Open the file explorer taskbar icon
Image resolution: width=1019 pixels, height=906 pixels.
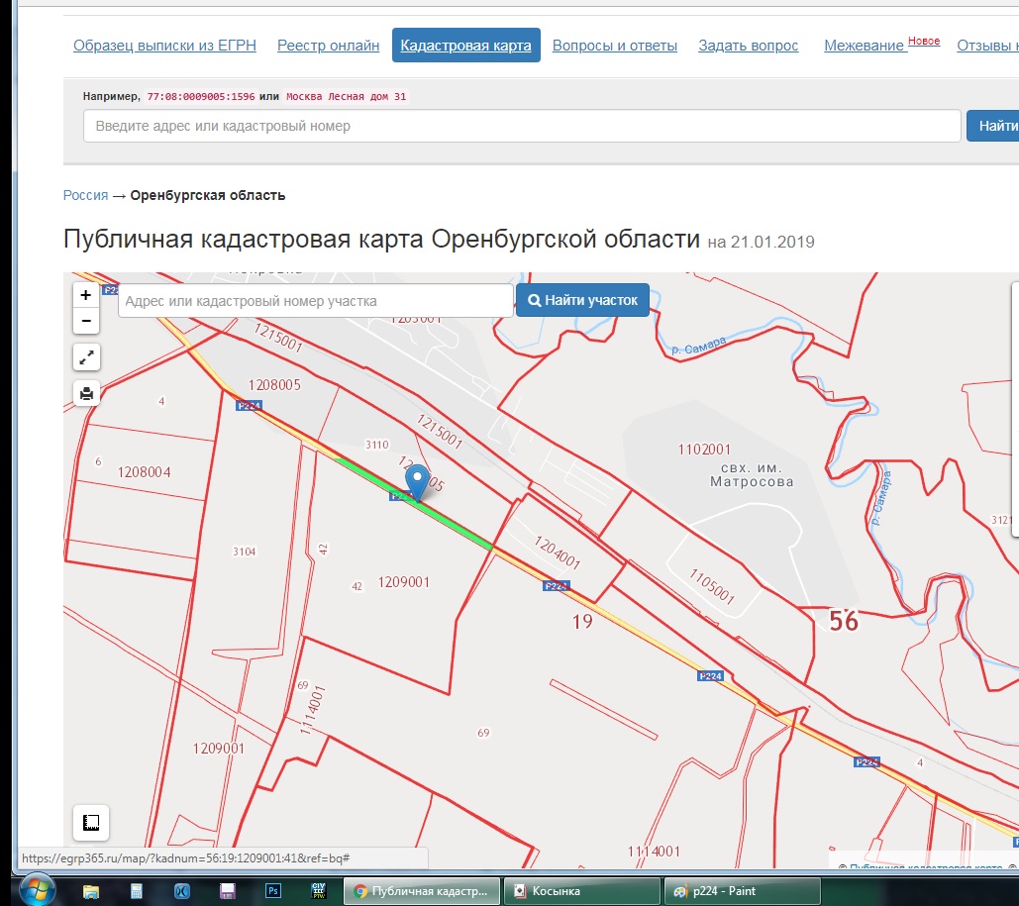[91, 891]
